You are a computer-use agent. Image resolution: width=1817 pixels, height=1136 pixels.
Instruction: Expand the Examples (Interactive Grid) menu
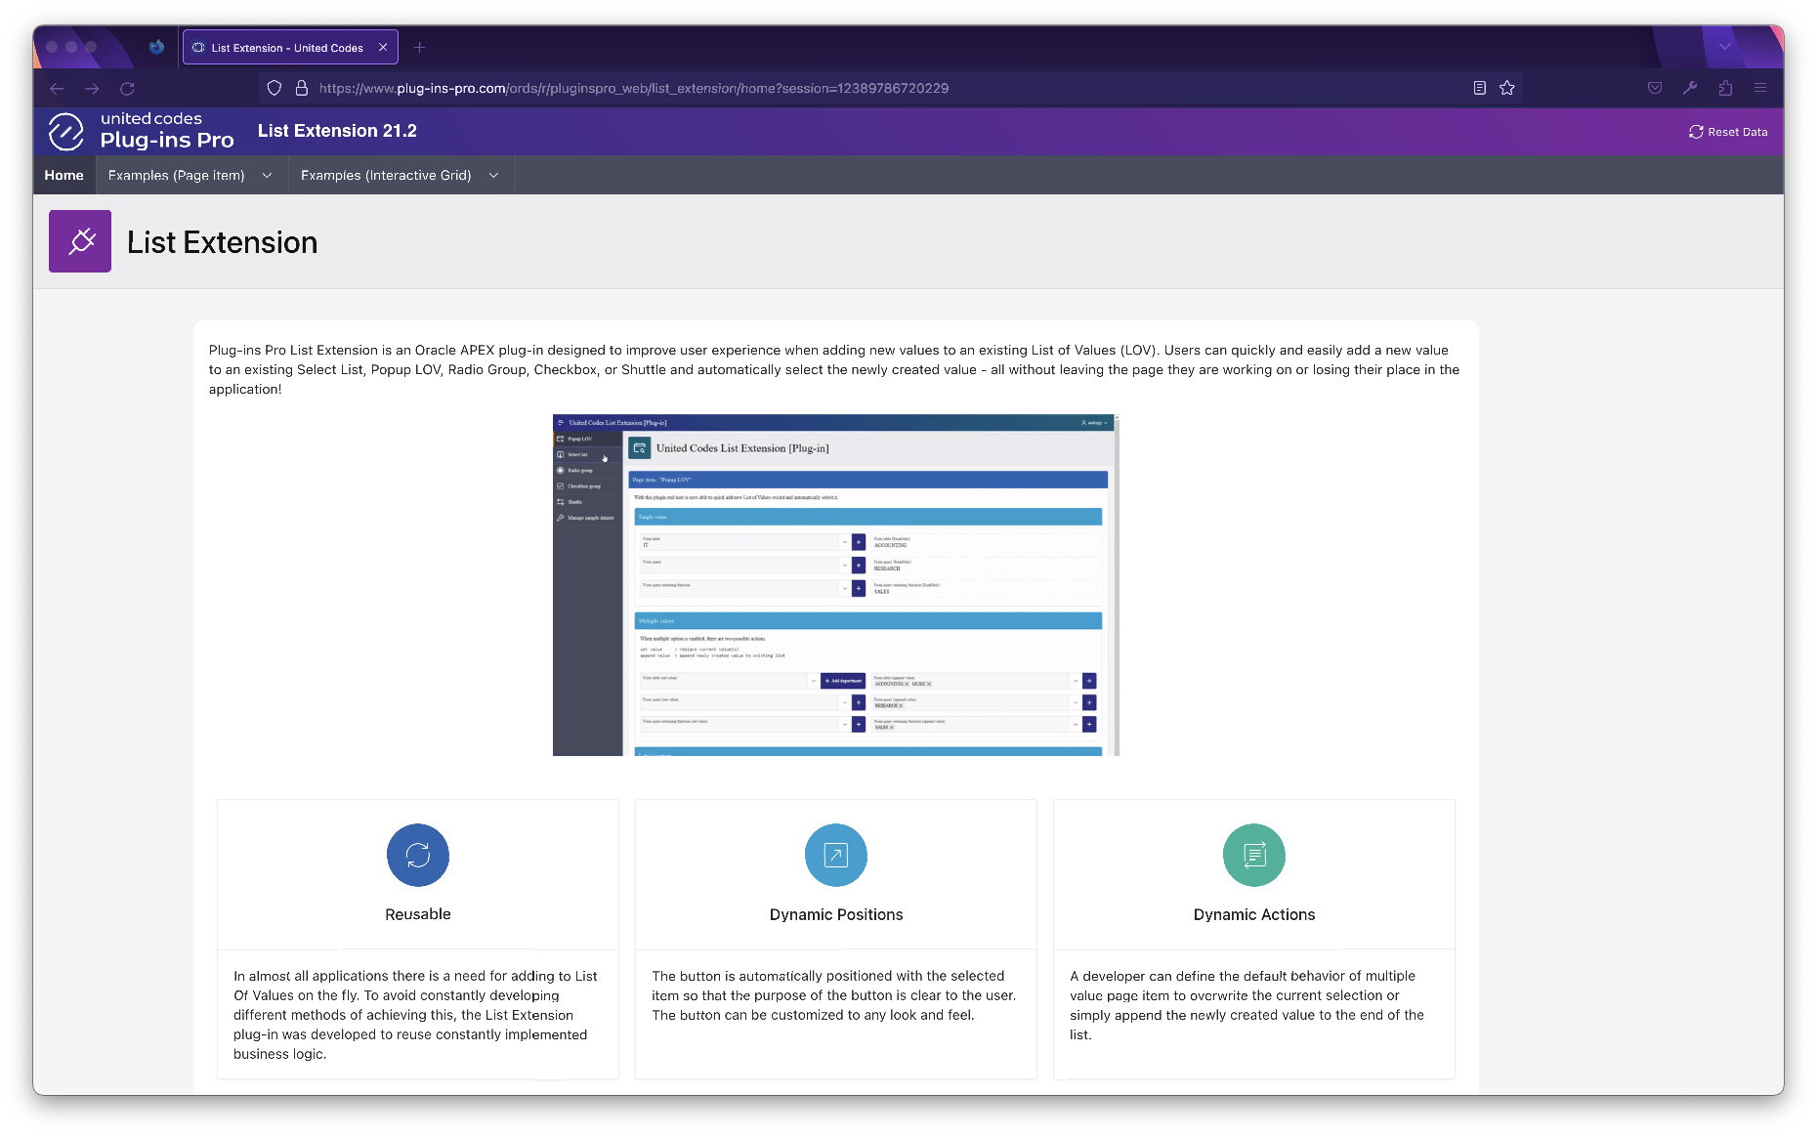[401, 175]
